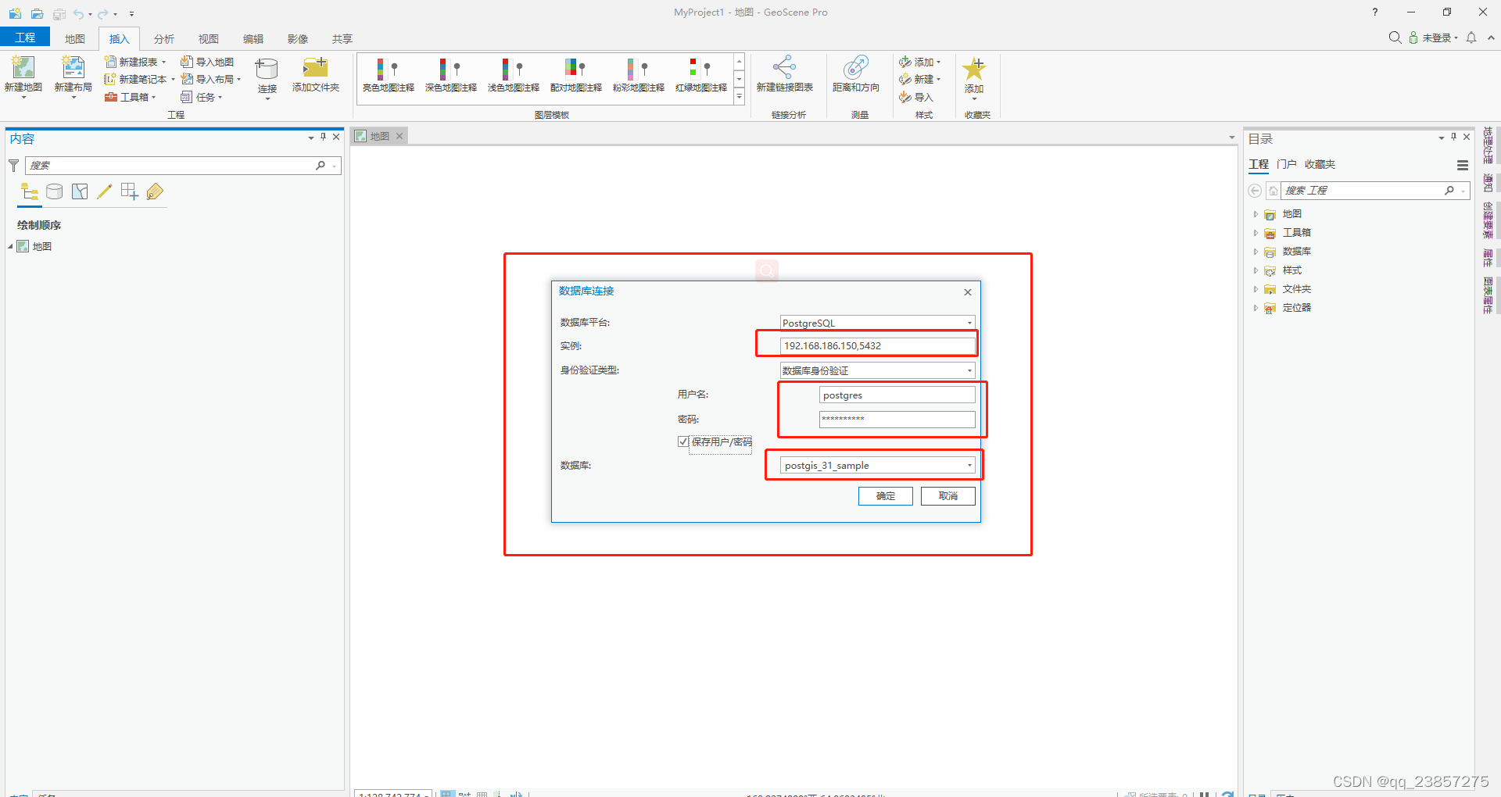Expand the 样式 node in catalog
This screenshot has height=797, width=1501.
[1256, 270]
